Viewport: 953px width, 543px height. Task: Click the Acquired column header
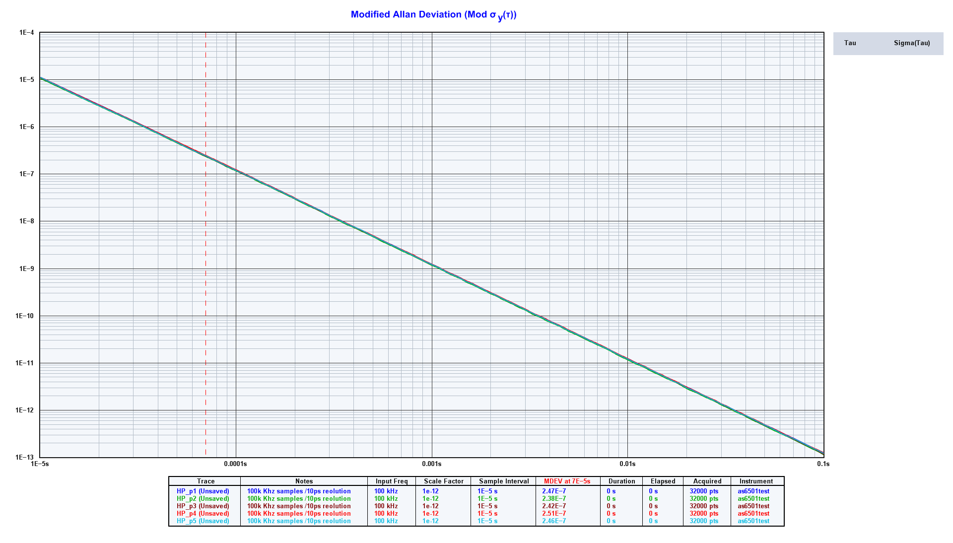(x=707, y=481)
